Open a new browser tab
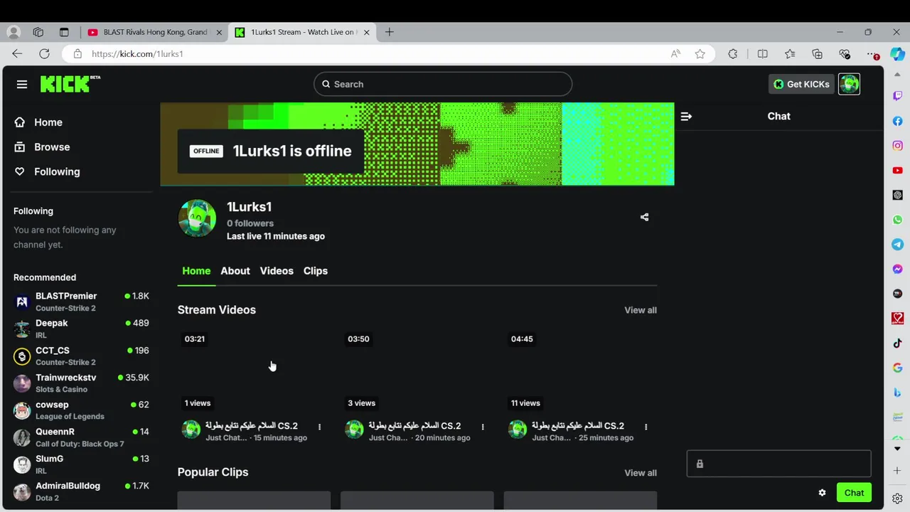The image size is (910, 512). pos(389,32)
